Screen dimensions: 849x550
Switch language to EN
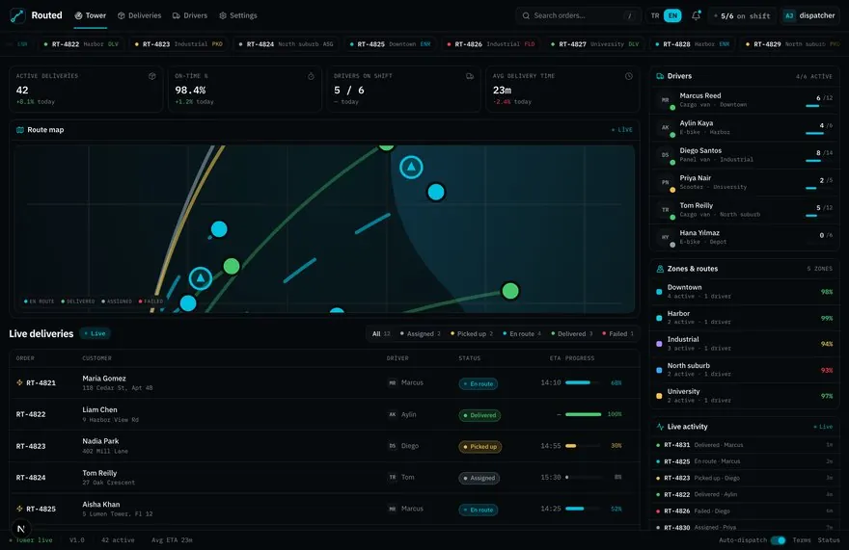(672, 15)
